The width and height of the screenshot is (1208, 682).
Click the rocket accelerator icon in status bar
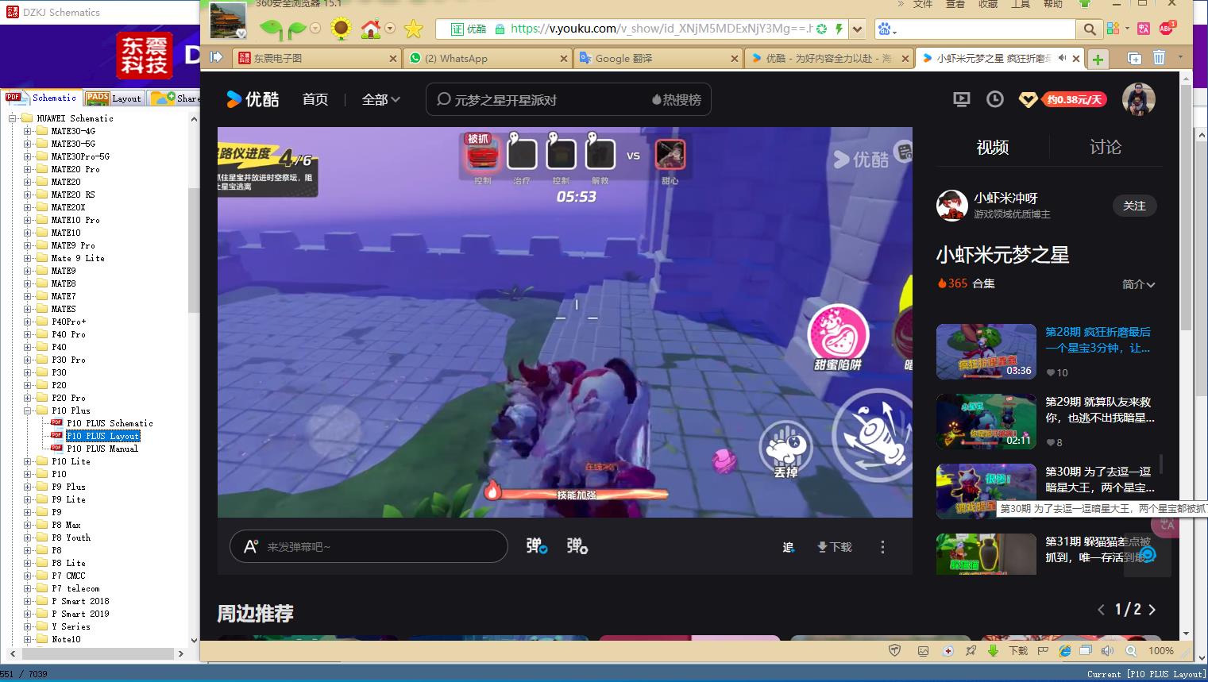point(971,650)
